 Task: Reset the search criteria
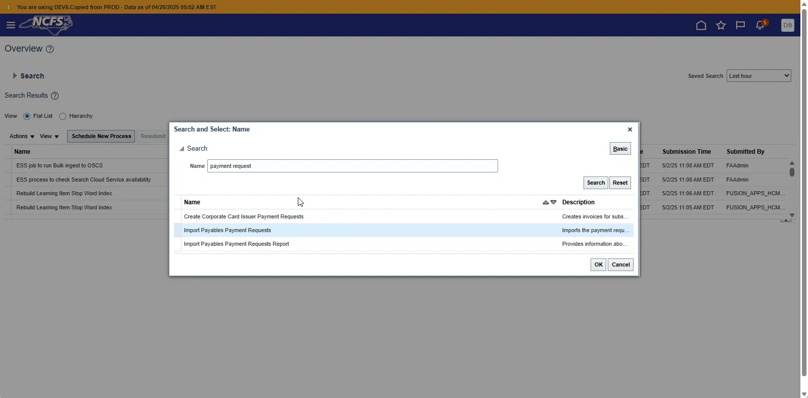coord(620,183)
